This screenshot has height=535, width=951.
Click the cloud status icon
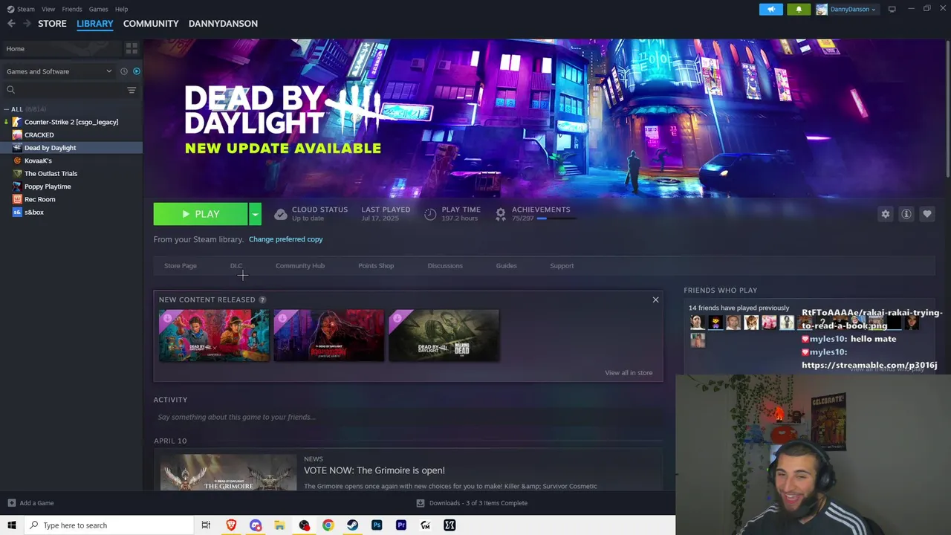[280, 214]
